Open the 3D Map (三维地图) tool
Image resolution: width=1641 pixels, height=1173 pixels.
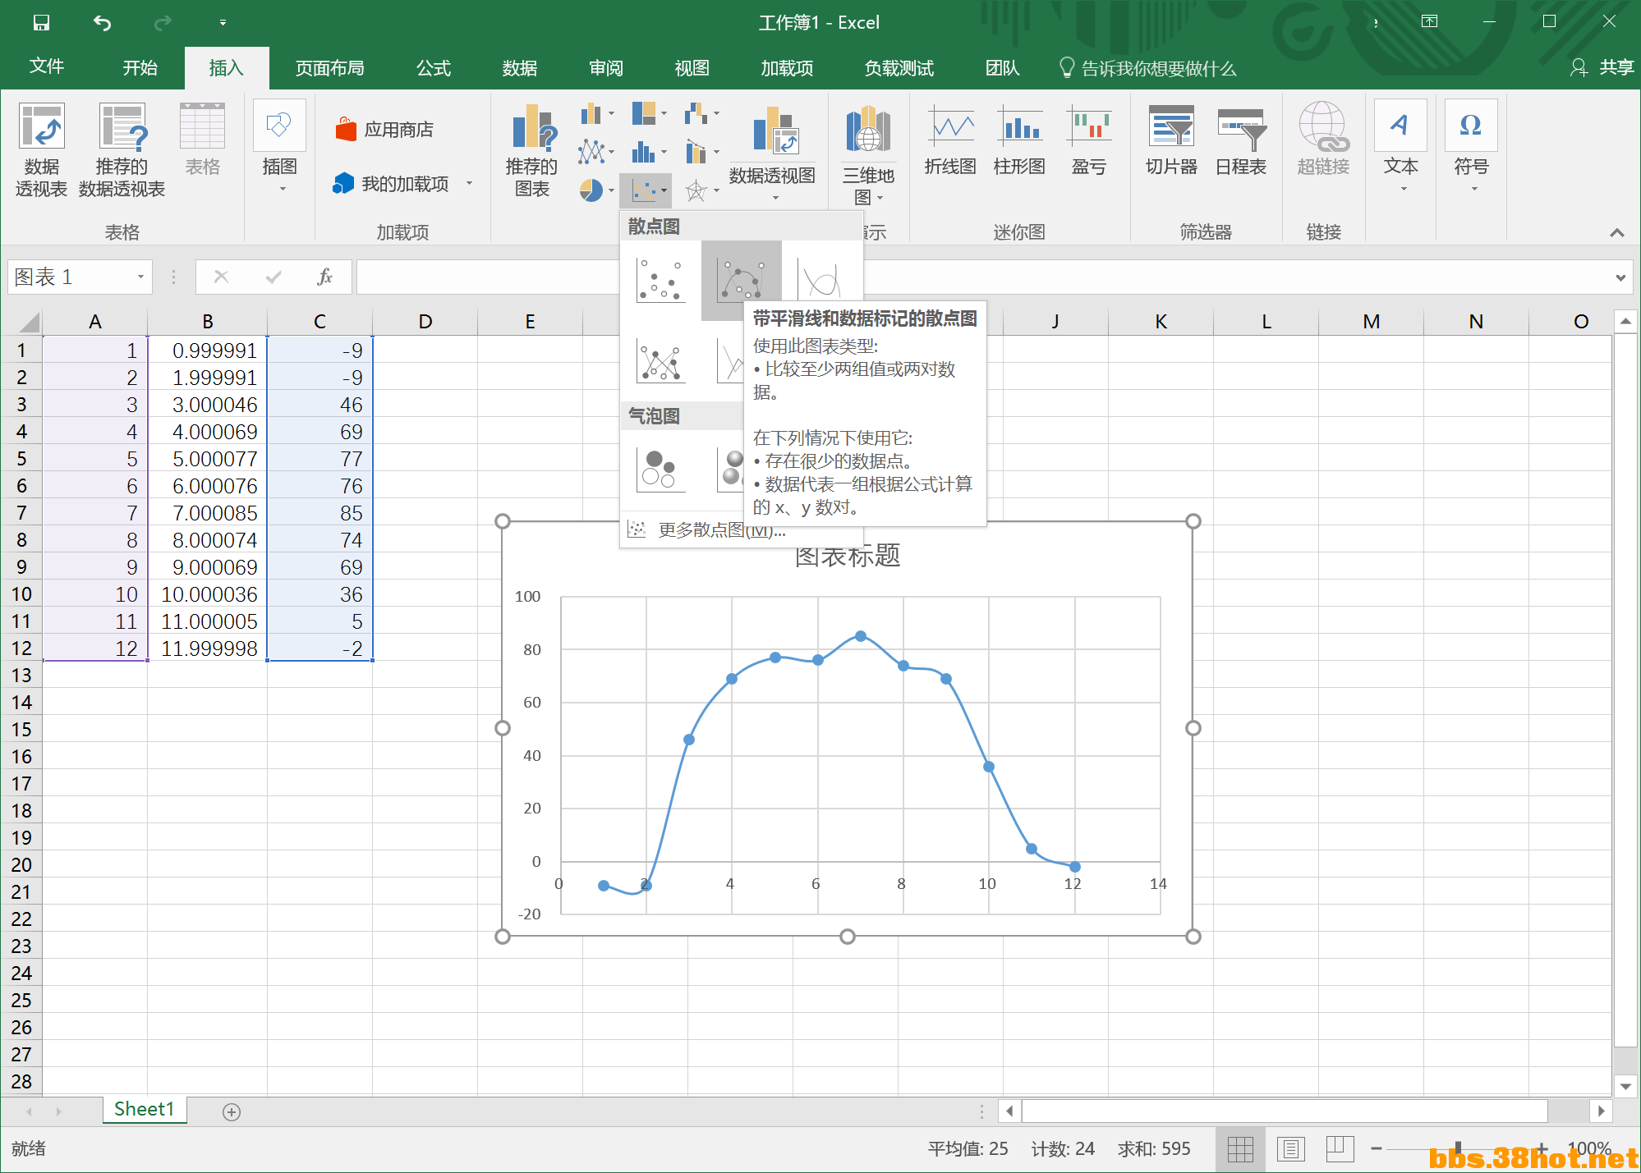868,154
